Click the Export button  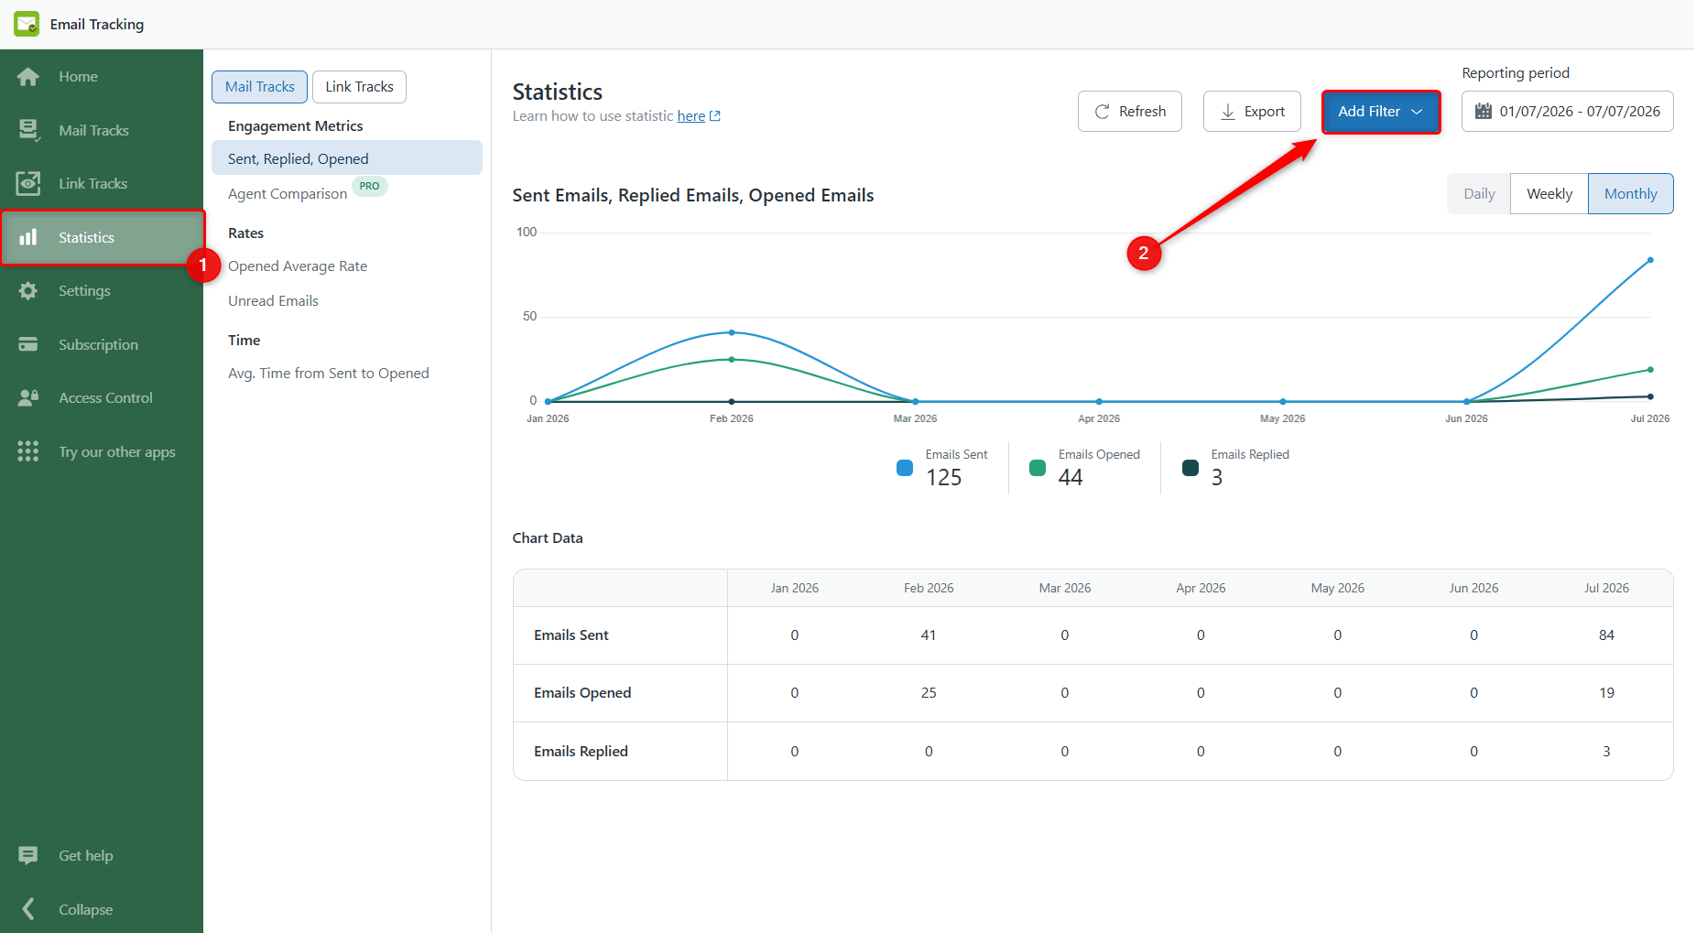tap(1252, 112)
